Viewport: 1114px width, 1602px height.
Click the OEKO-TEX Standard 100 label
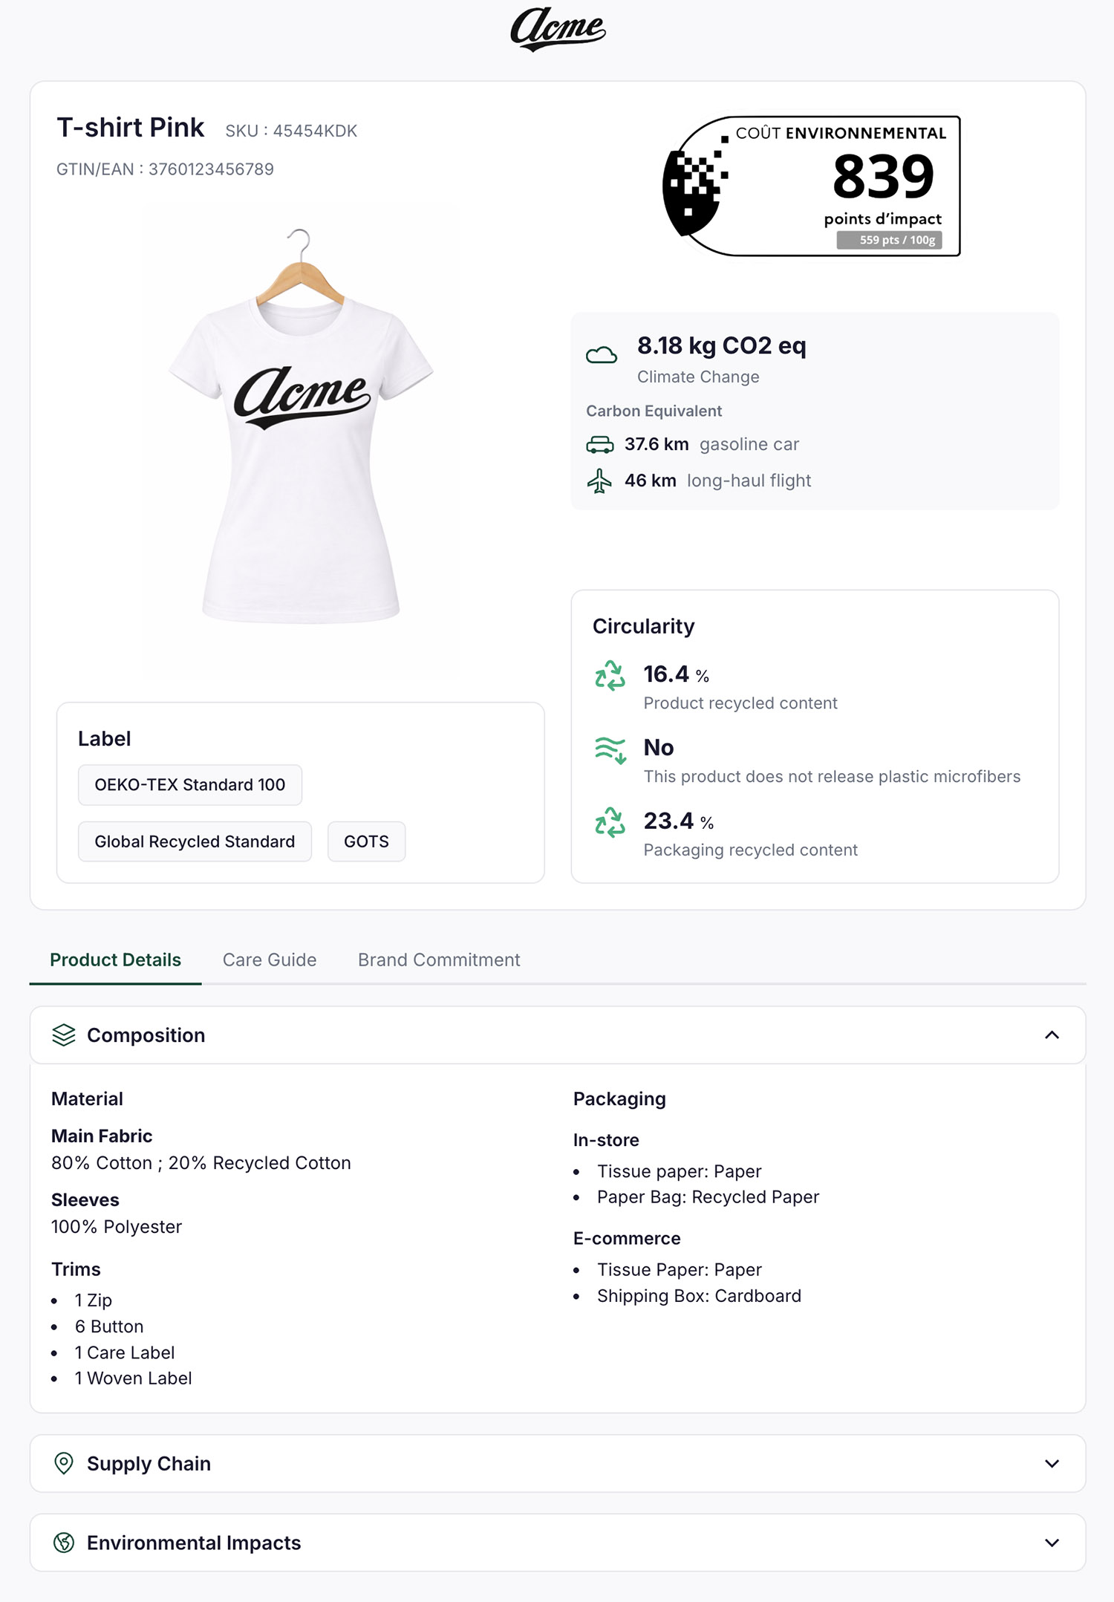coord(189,785)
